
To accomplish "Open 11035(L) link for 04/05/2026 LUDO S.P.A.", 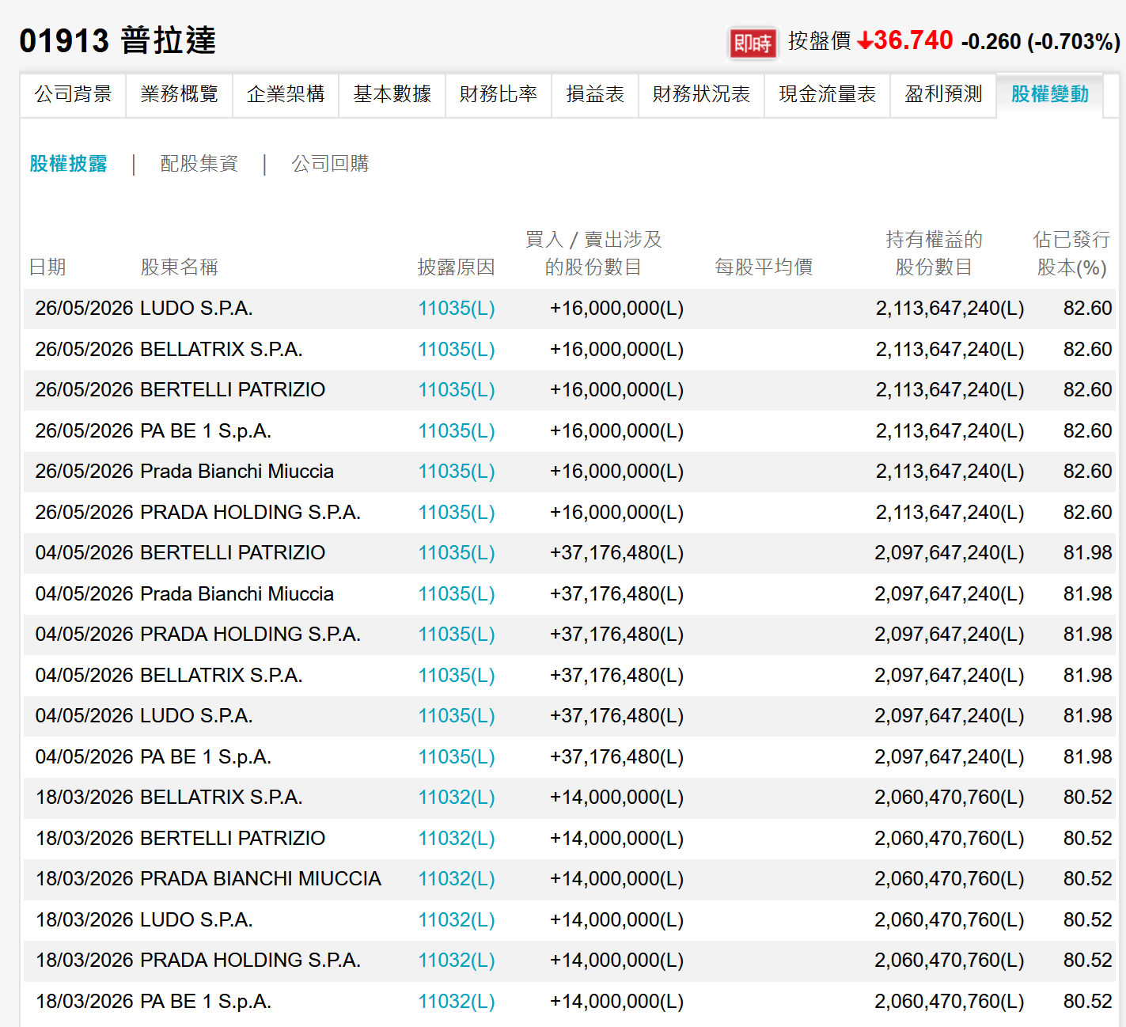I will 457,716.
